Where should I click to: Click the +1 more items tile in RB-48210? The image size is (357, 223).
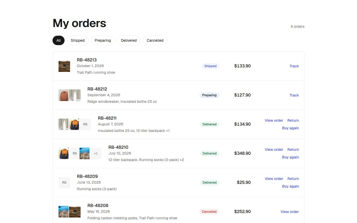click(x=96, y=153)
